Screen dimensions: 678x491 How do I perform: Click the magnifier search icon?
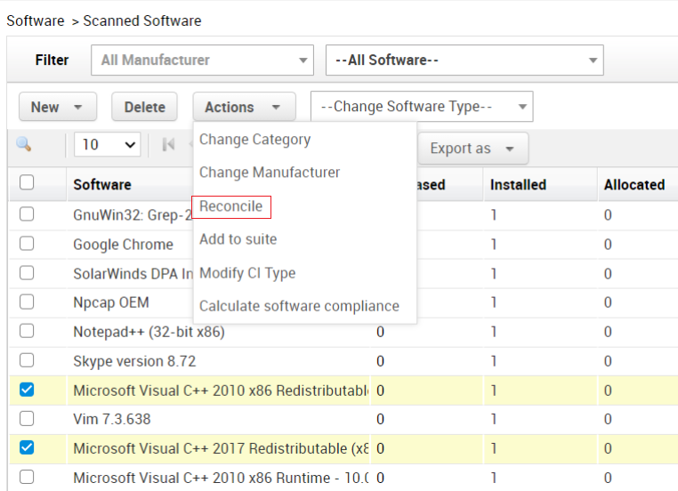23,144
